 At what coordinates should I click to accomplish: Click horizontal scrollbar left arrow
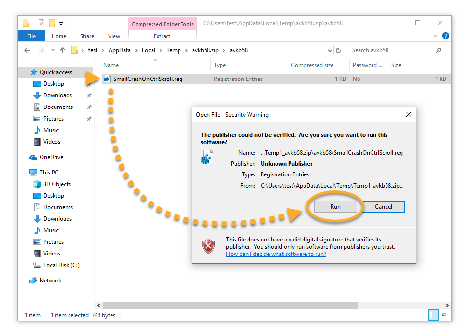point(99,306)
